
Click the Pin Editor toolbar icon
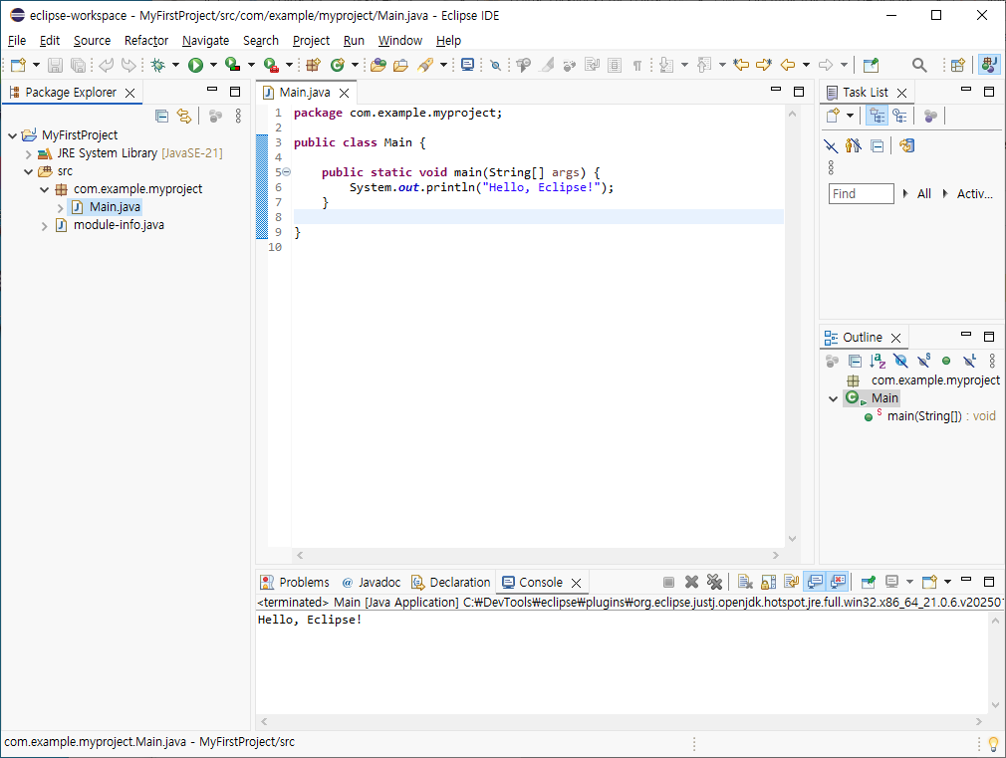pos(871,65)
